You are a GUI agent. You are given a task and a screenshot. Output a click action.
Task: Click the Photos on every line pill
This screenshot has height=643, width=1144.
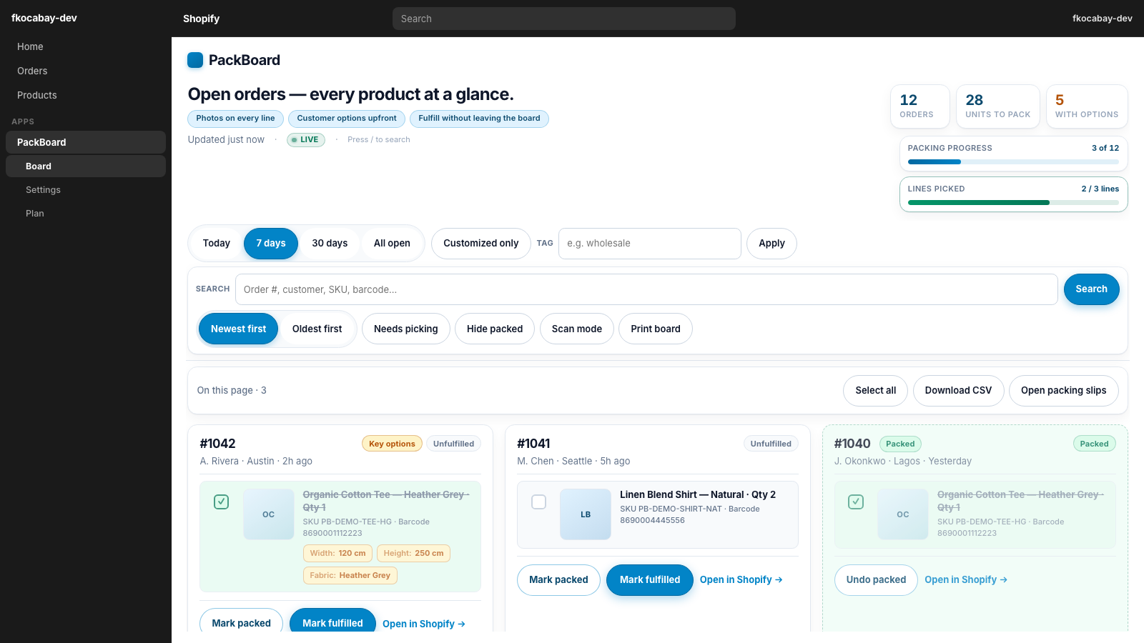pos(236,119)
